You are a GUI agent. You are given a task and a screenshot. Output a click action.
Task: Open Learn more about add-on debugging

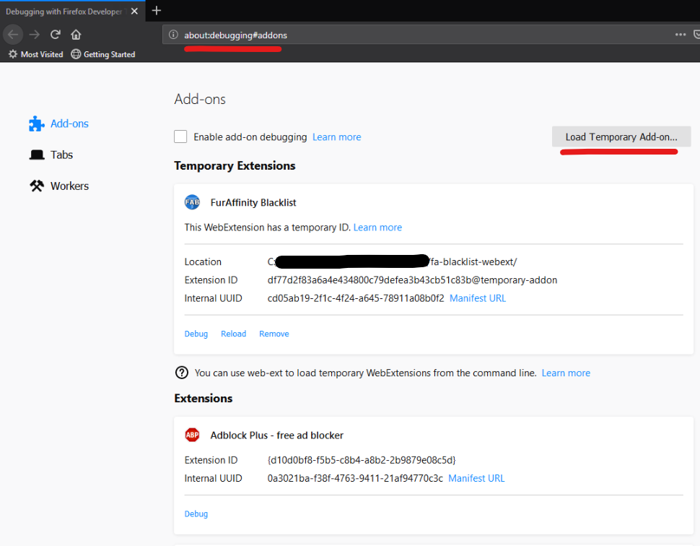tap(336, 137)
